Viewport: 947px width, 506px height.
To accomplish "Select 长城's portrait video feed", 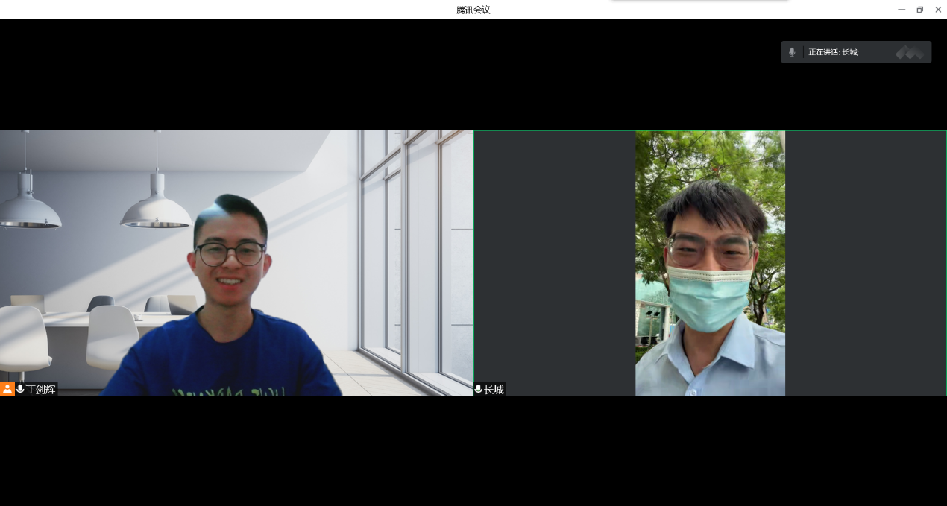I will [710, 262].
